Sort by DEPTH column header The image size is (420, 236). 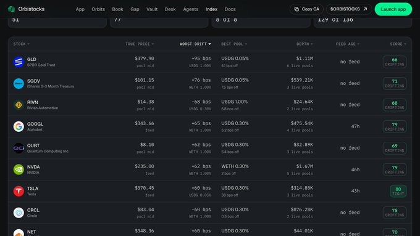[304, 44]
